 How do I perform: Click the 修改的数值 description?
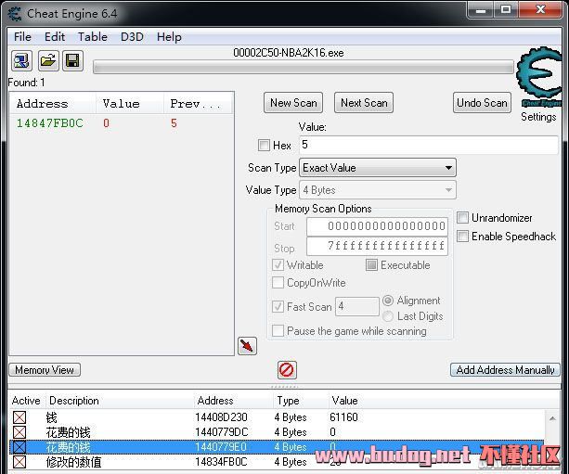coord(73,462)
